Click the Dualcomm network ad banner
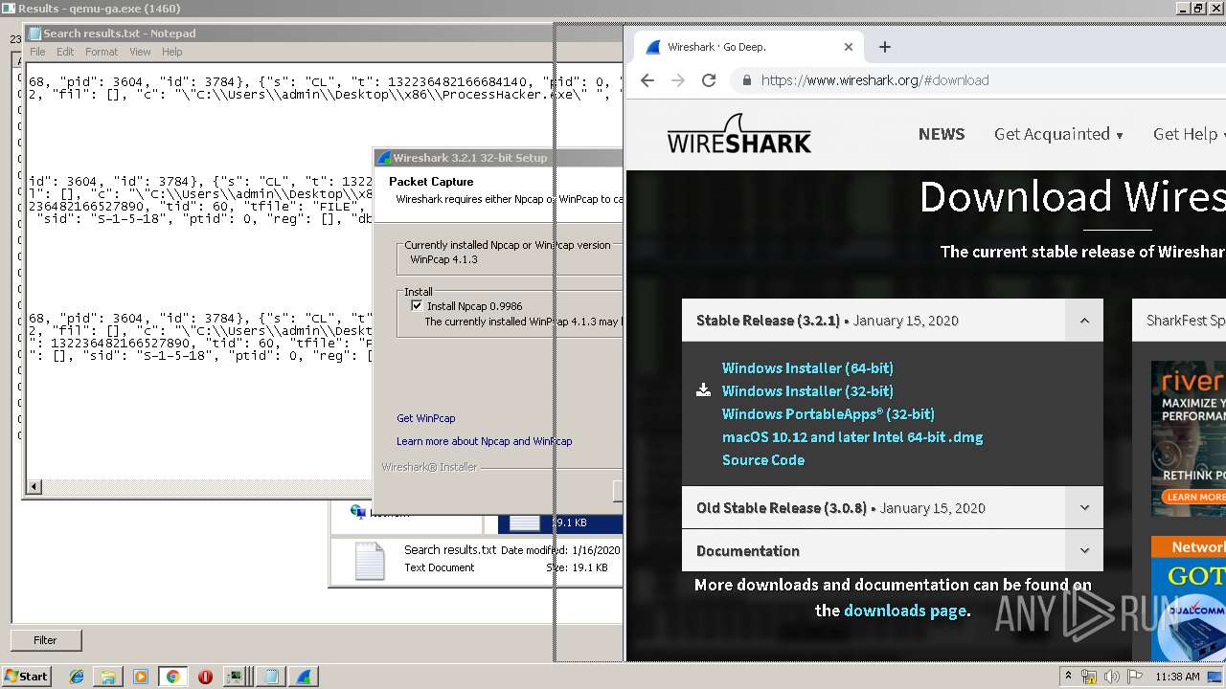 pos(1188,598)
